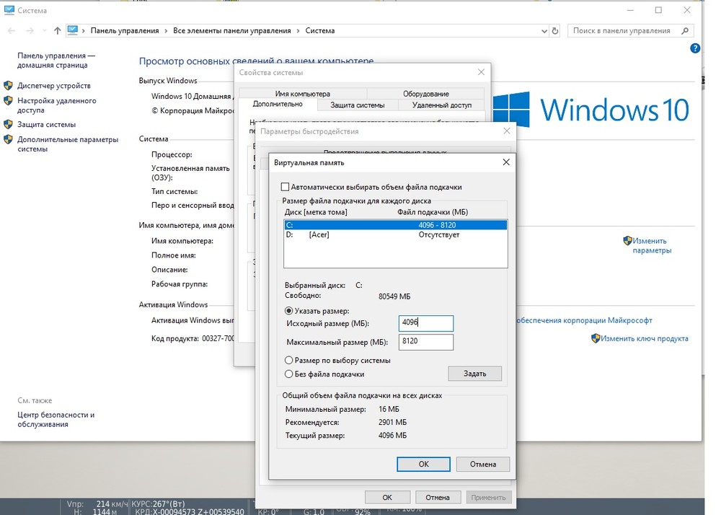
Task: Click the shield icon beside Защита системы
Action: tap(8, 124)
